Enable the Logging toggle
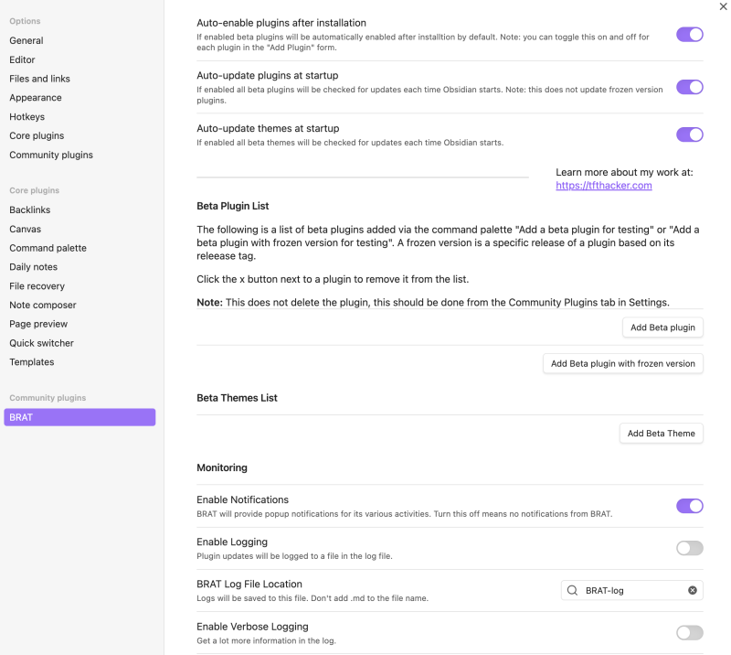This screenshot has height=655, width=731. pos(690,548)
